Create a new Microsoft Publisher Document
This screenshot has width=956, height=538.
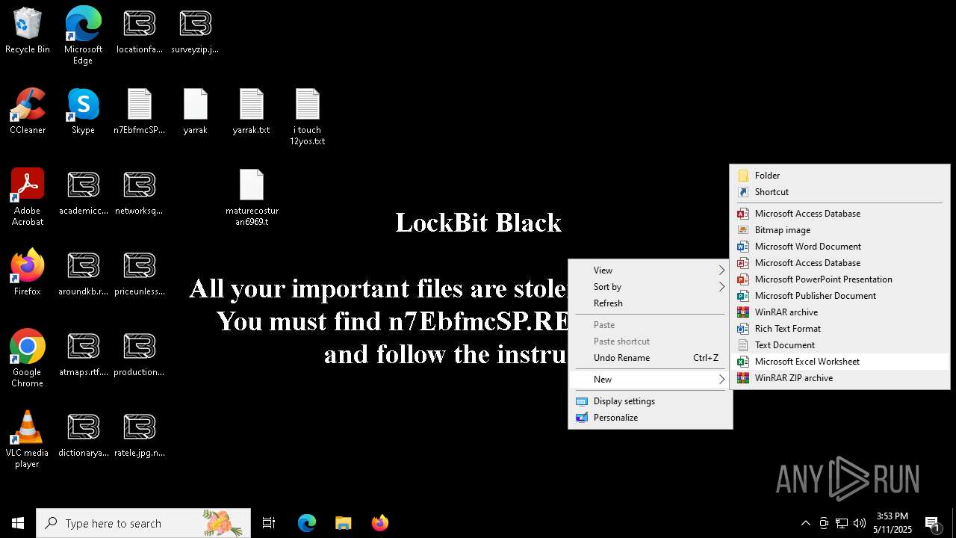840,296
